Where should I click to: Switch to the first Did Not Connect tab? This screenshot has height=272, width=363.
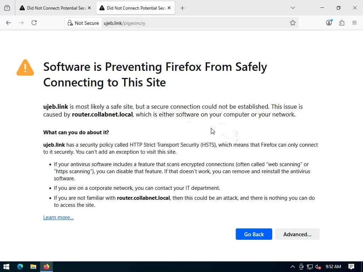tap(53, 8)
